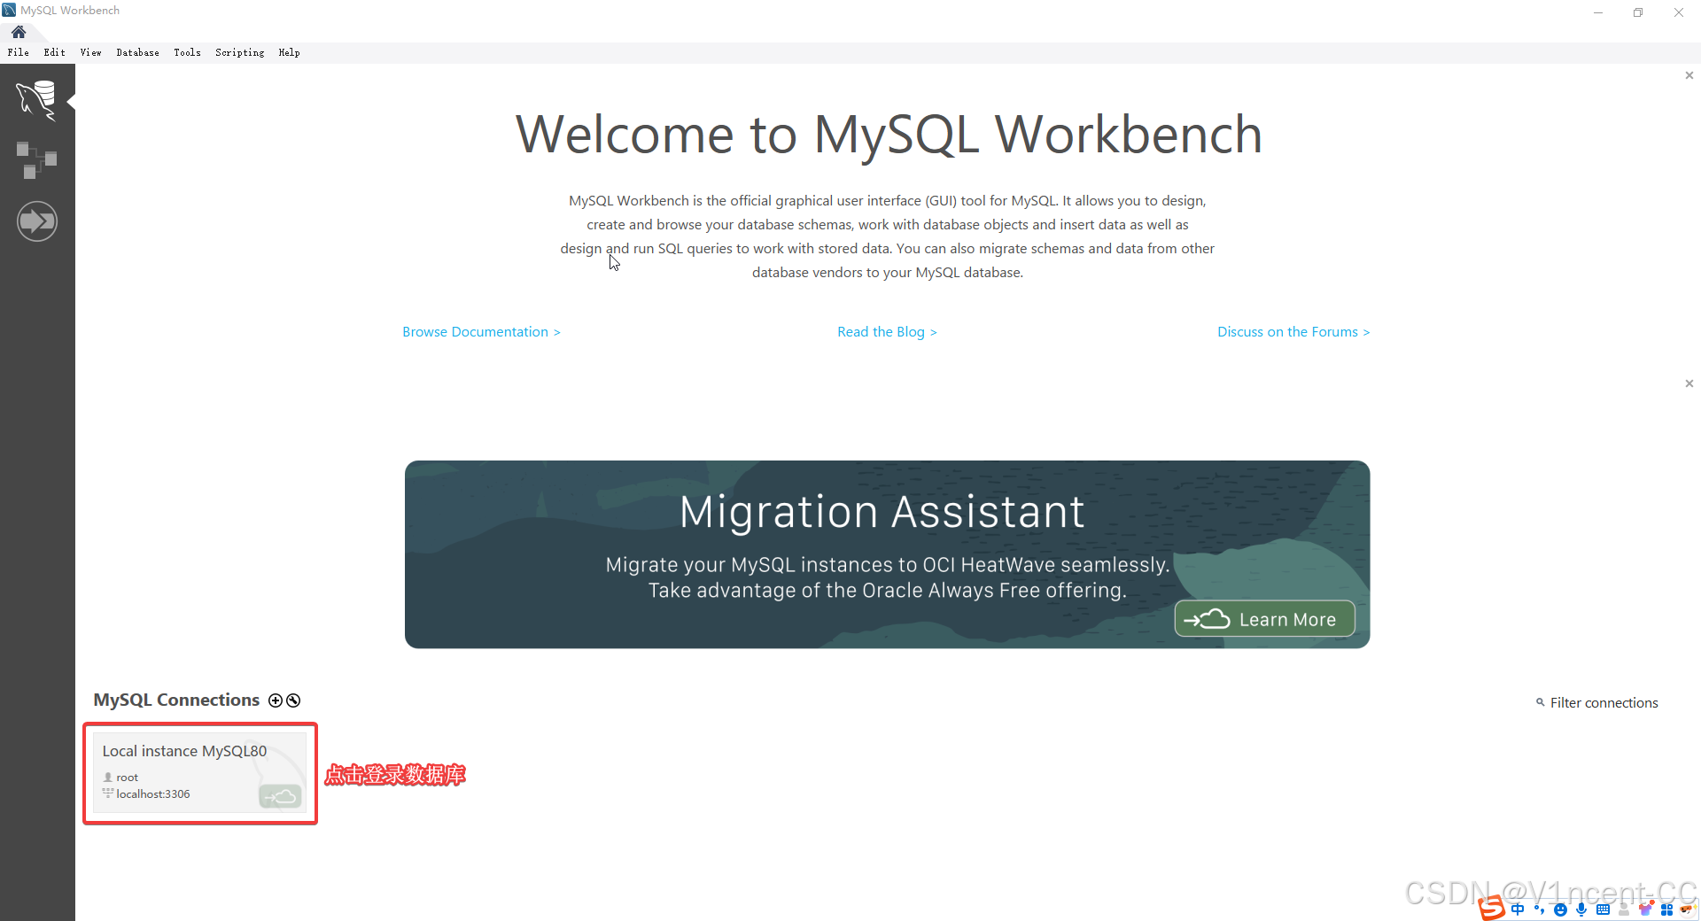
Task: Open the Help menu
Action: 289,52
